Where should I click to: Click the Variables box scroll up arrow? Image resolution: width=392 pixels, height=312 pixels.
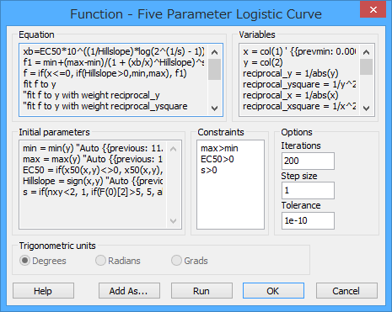coord(366,52)
